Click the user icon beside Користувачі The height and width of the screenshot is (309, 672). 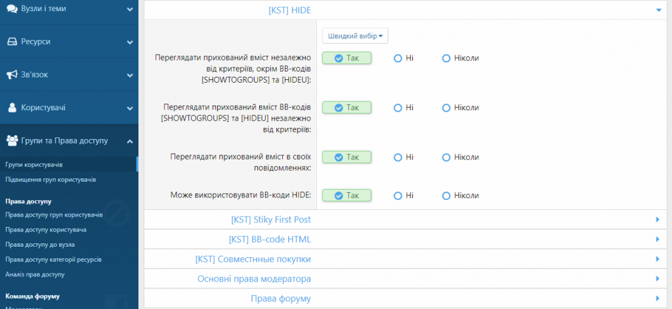coord(12,108)
